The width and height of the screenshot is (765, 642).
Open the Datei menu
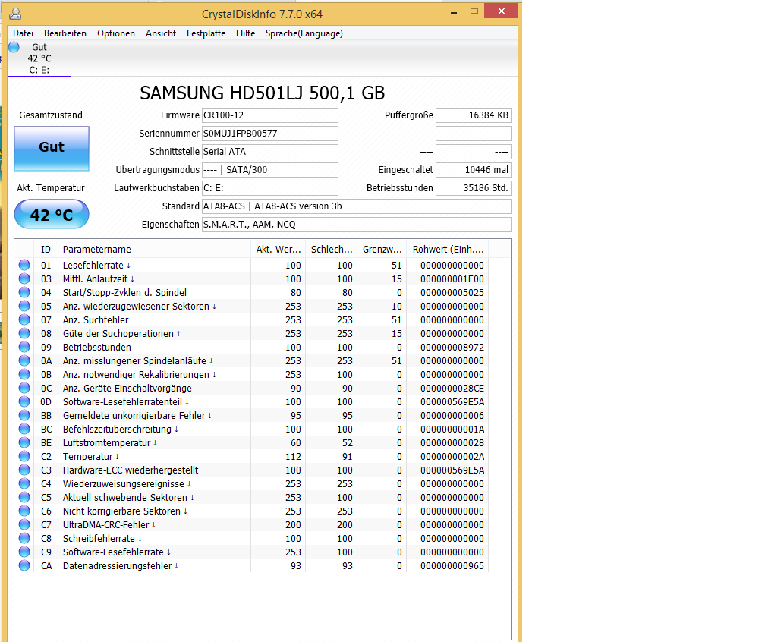pyautogui.click(x=23, y=33)
